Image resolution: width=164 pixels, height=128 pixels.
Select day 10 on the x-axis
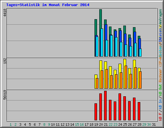(x=53, y=124)
